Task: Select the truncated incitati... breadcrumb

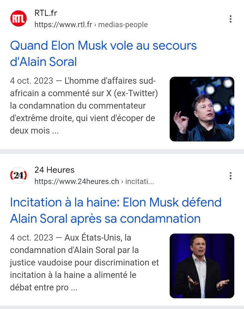Action: click(140, 181)
